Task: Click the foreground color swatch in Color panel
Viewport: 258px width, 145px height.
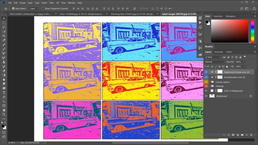Action: point(206,22)
